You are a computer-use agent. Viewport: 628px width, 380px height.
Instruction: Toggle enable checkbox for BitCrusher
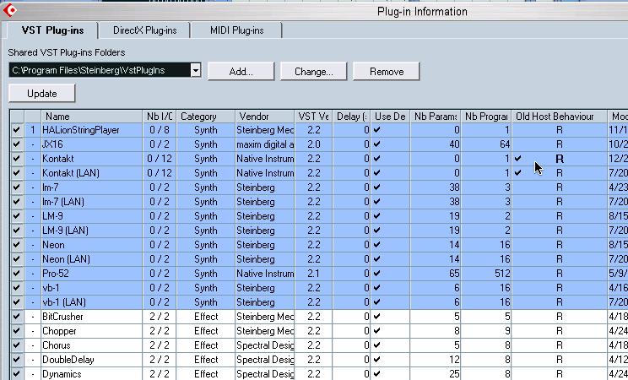(16, 317)
